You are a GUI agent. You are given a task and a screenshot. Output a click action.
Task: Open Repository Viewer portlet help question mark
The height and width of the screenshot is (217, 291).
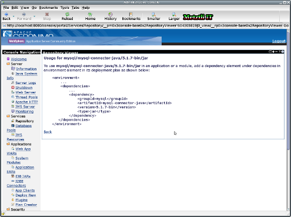pyautogui.click(x=280, y=52)
